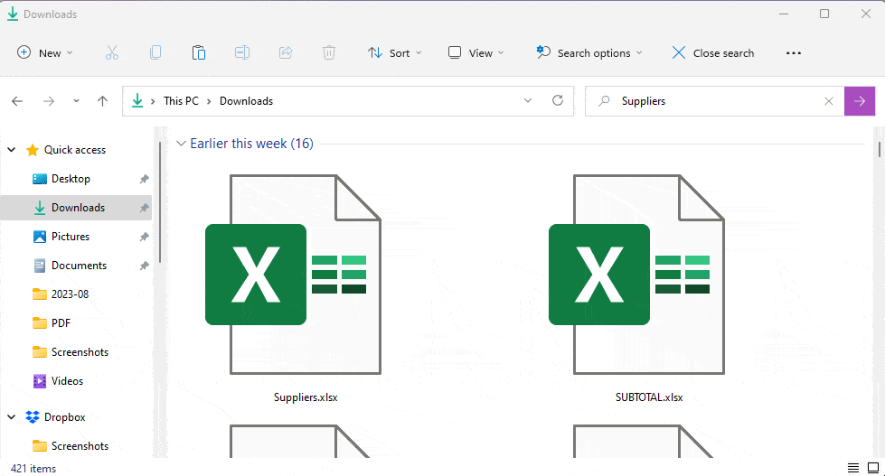Image resolution: width=885 pixels, height=476 pixels.
Task: Refresh the Downloads folder view
Action: 558,100
